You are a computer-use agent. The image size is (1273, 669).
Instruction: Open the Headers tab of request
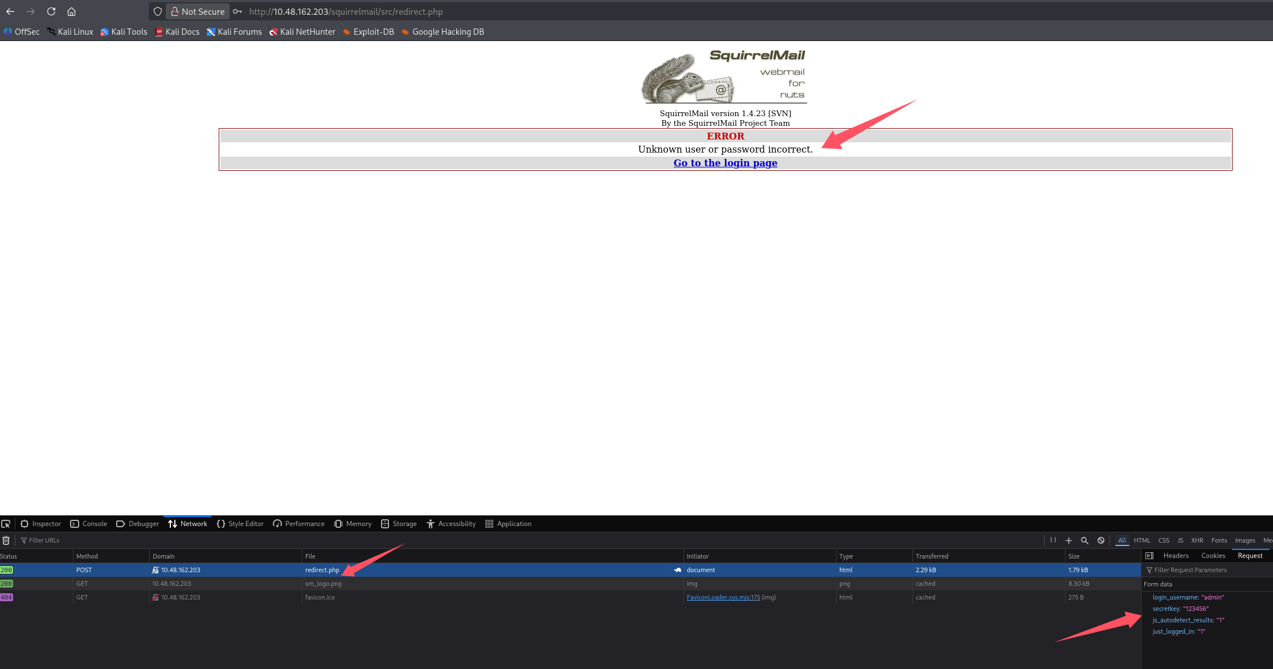[x=1176, y=556]
